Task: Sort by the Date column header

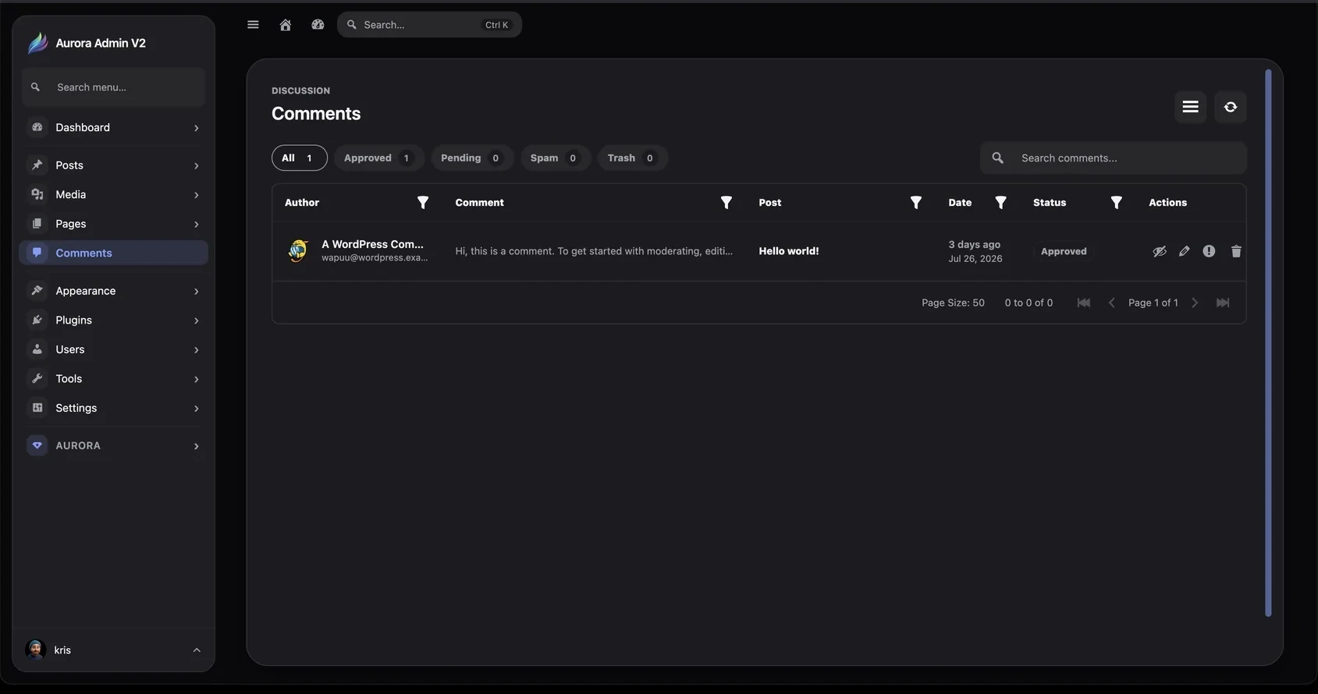Action: click(x=960, y=203)
